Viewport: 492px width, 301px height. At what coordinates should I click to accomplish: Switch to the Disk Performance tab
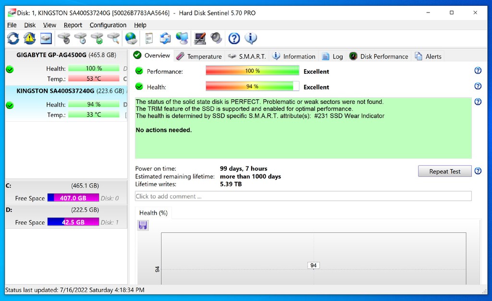pyautogui.click(x=379, y=57)
